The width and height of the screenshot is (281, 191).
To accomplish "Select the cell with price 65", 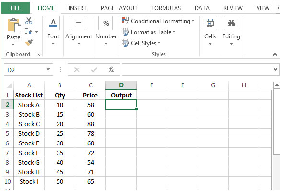I will (x=90, y=181).
